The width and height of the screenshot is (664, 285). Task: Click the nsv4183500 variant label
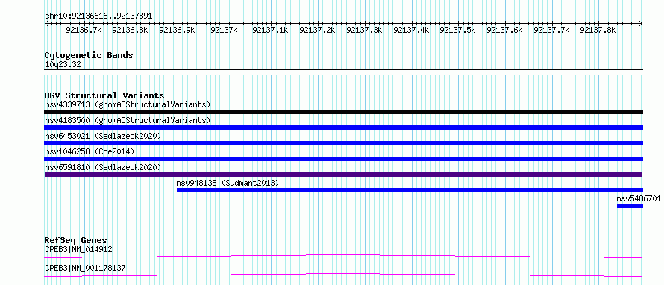128,120
